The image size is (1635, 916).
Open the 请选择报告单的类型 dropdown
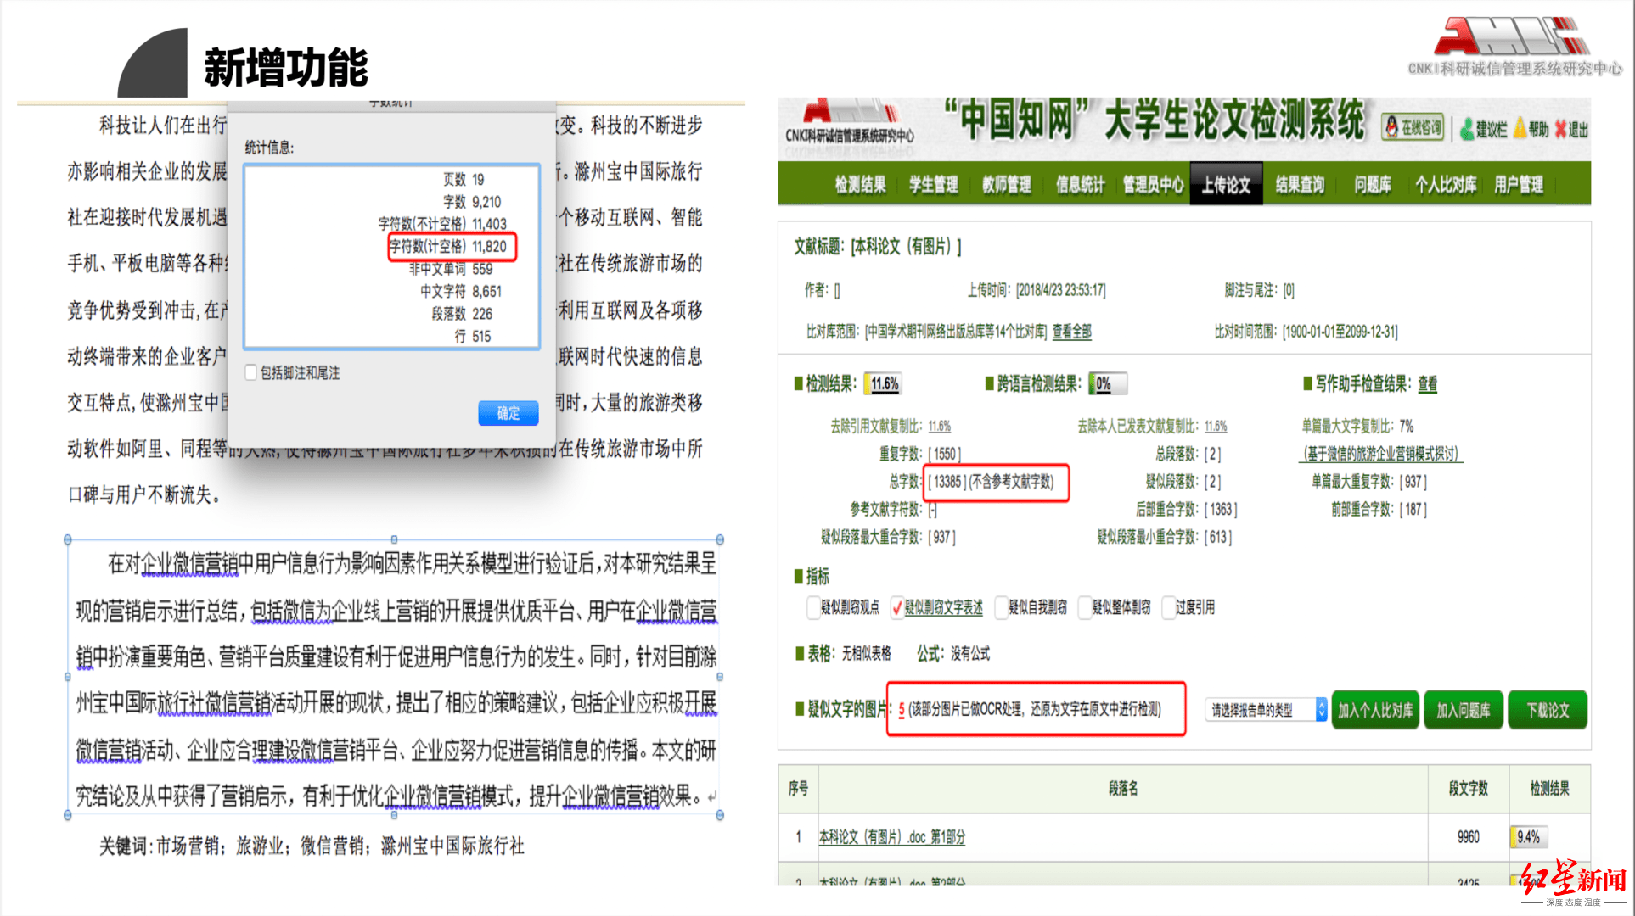(x=1266, y=710)
